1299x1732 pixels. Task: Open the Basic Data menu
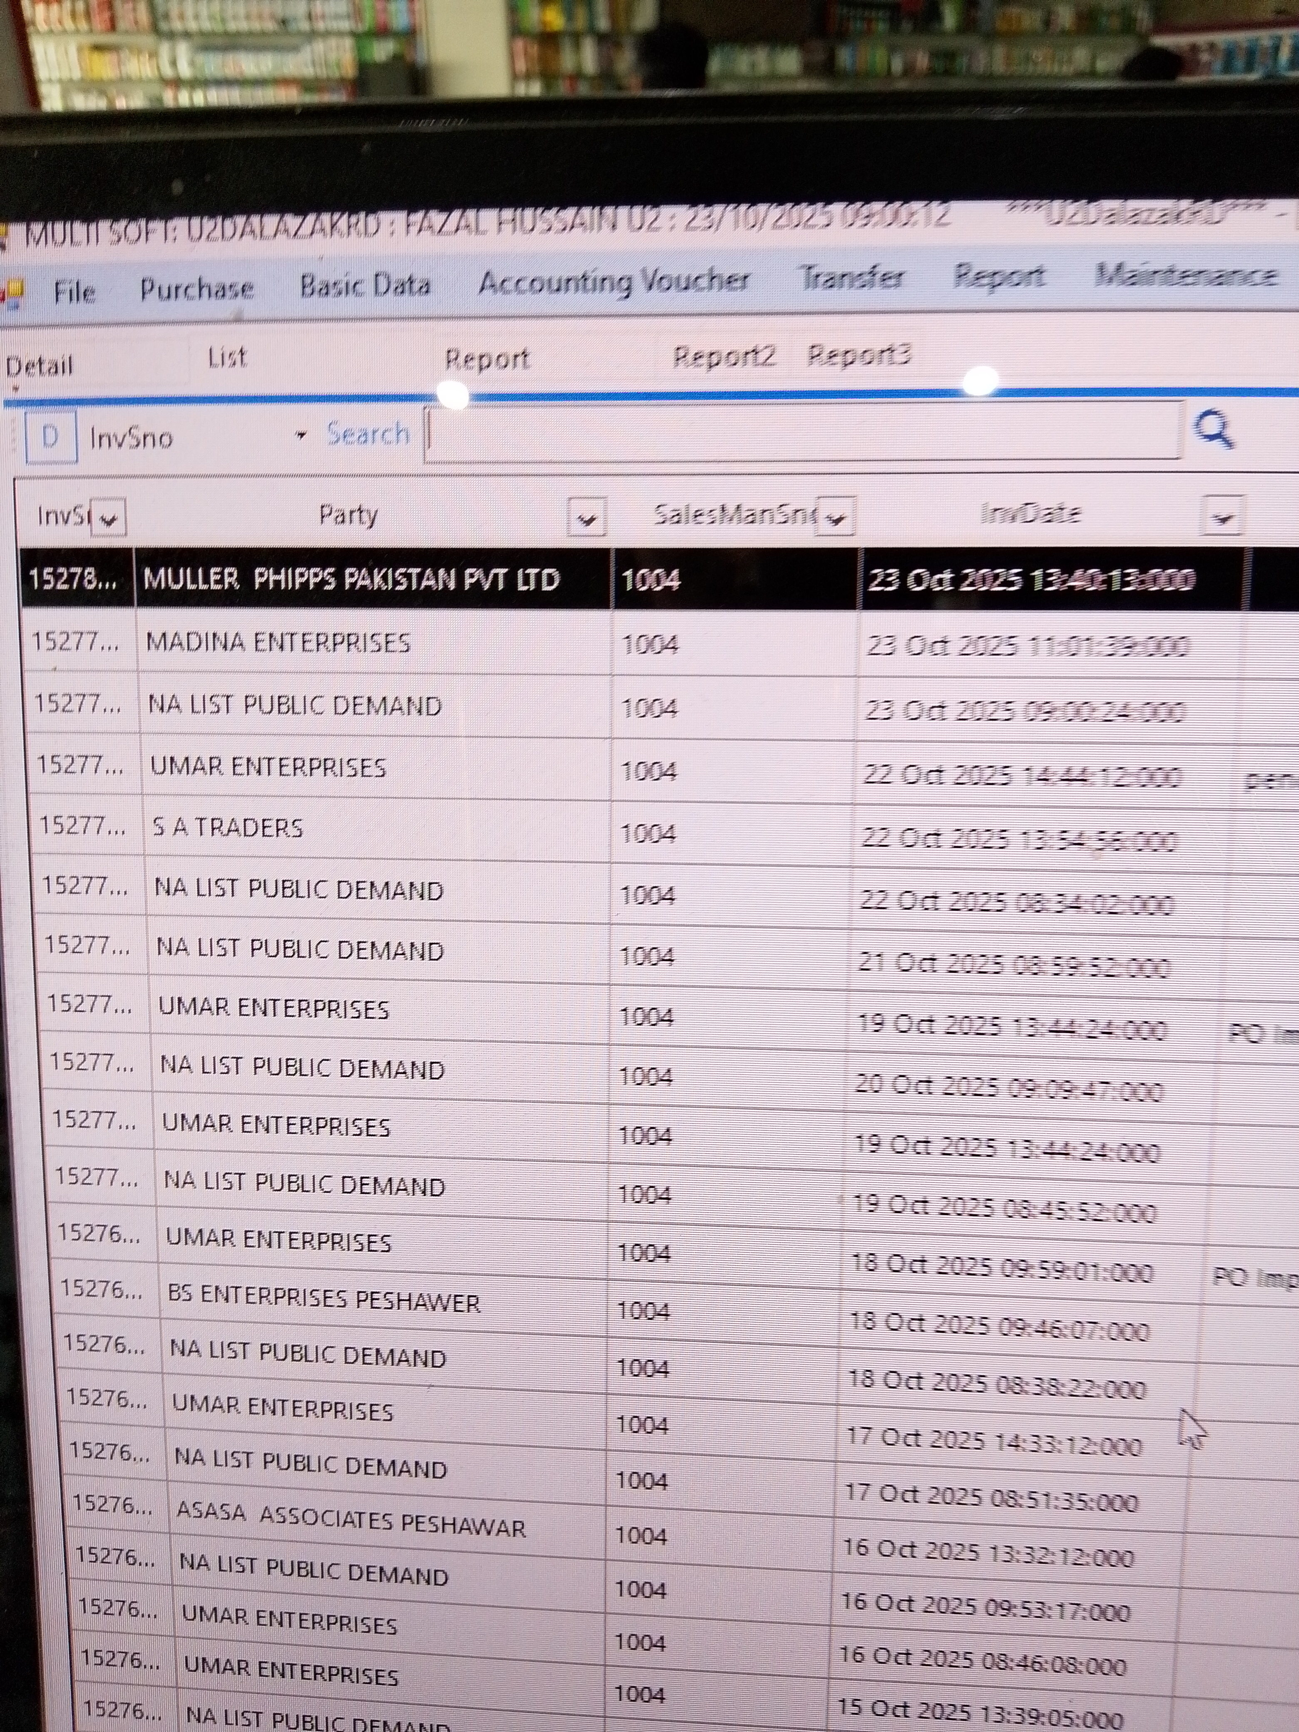coord(365,286)
